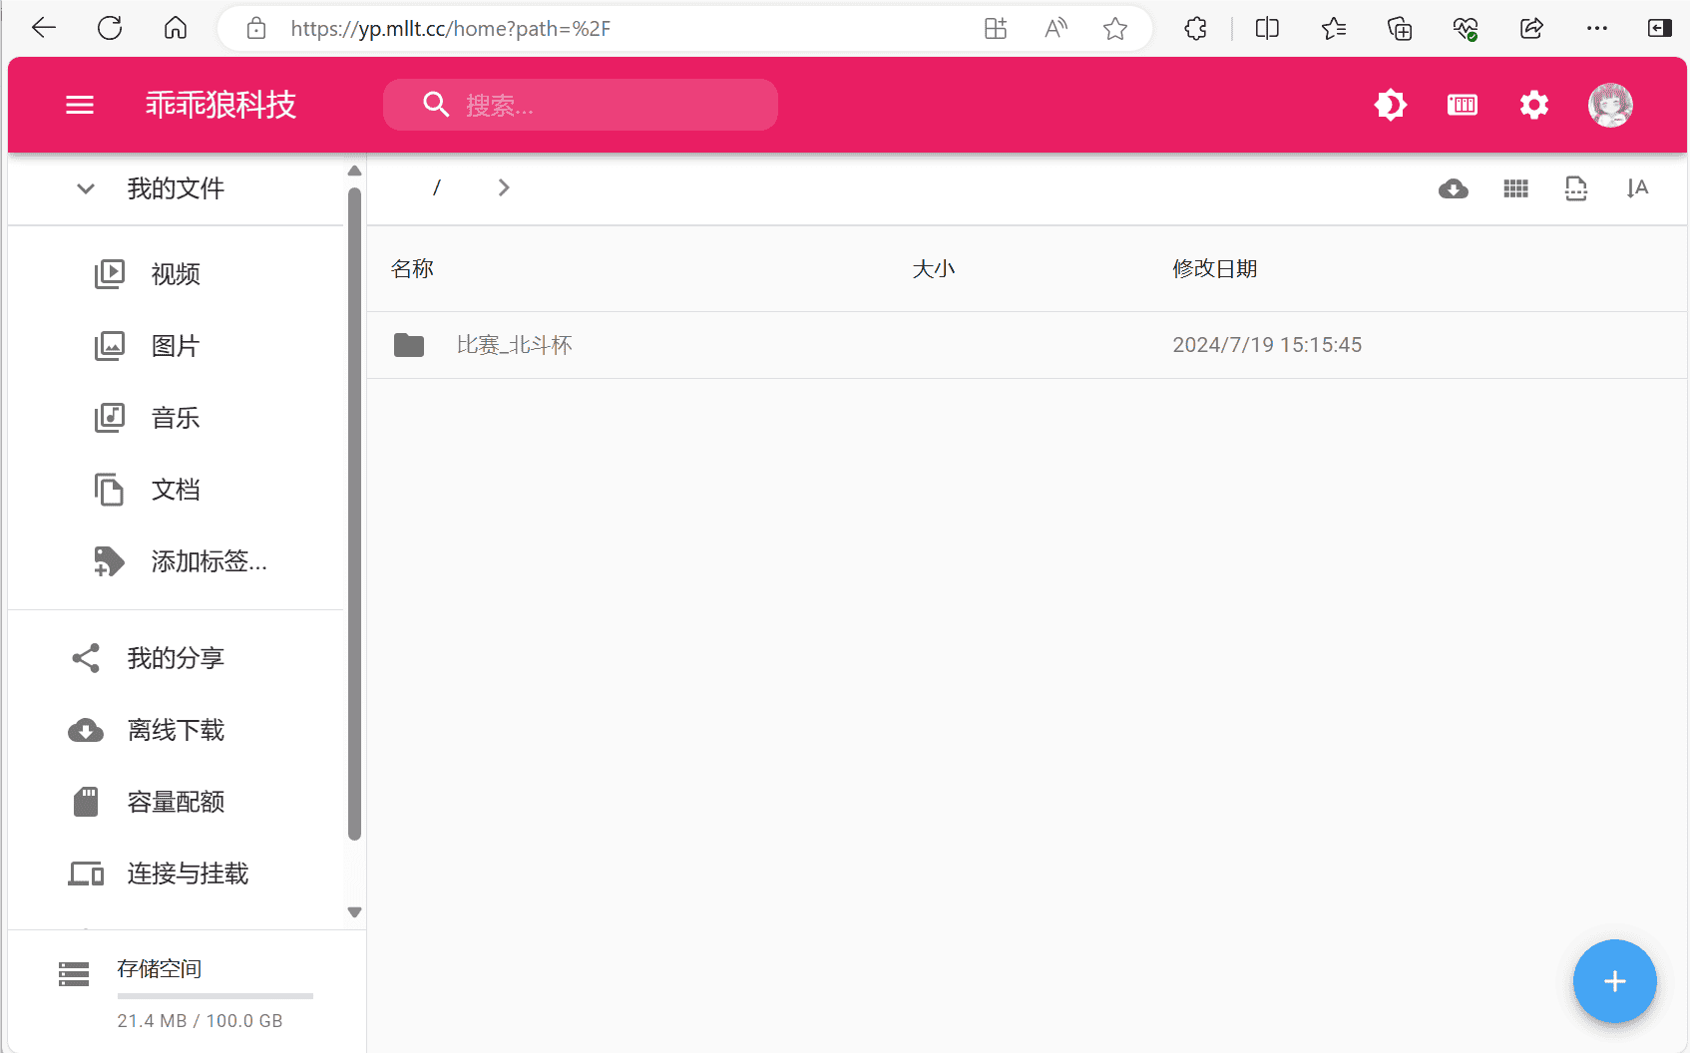Open the 比赛_北斗杯 folder

514,344
